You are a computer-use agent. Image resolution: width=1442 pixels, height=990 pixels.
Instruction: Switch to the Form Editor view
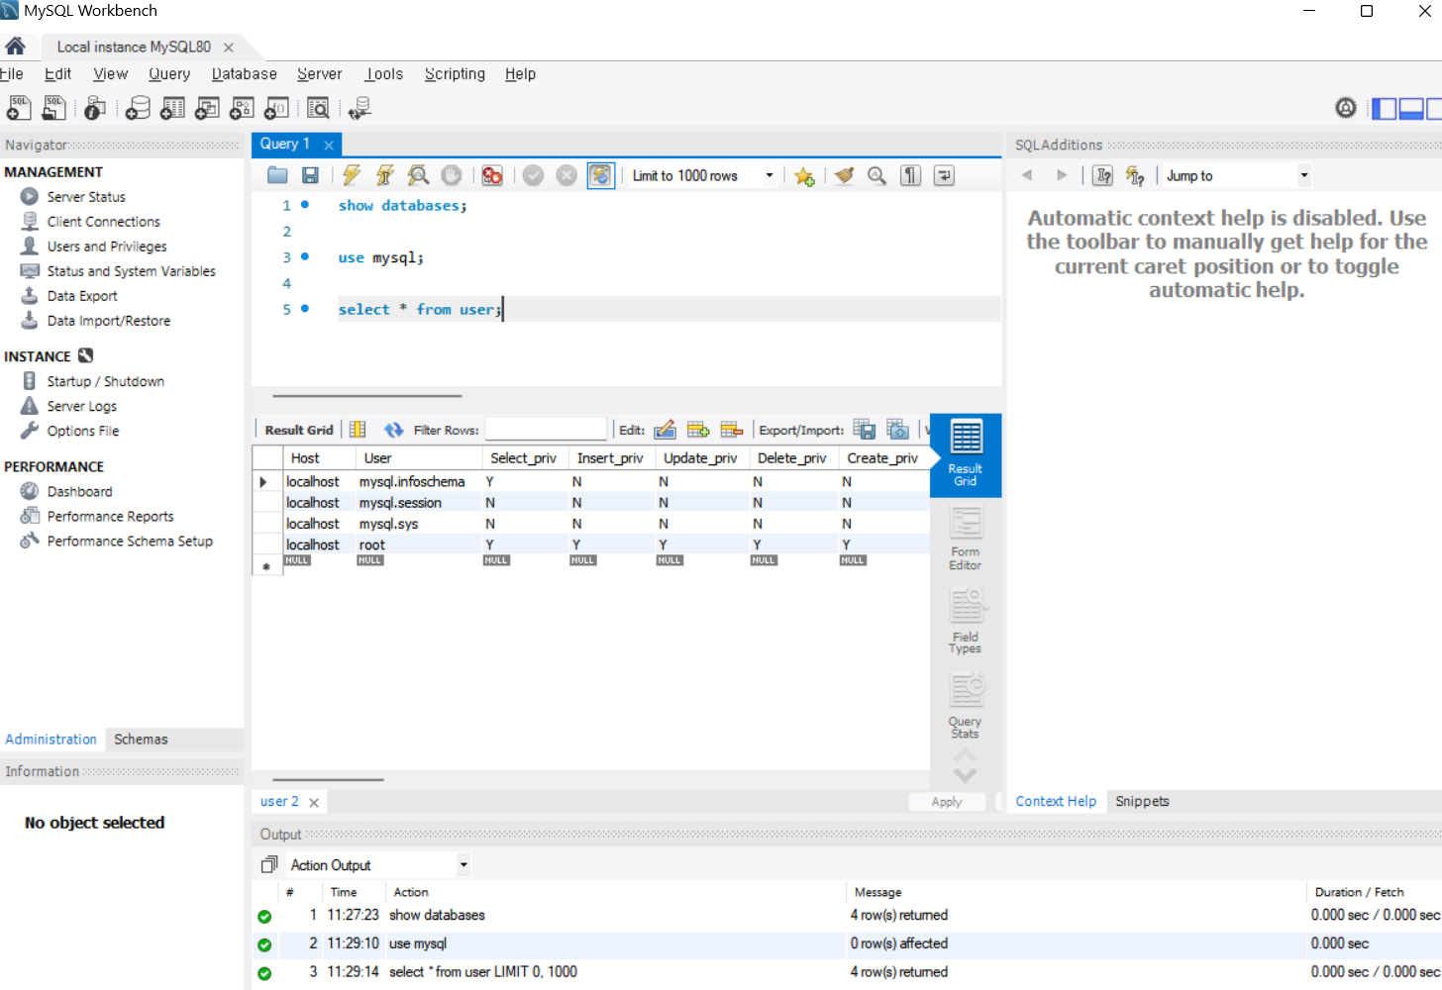[x=966, y=539]
